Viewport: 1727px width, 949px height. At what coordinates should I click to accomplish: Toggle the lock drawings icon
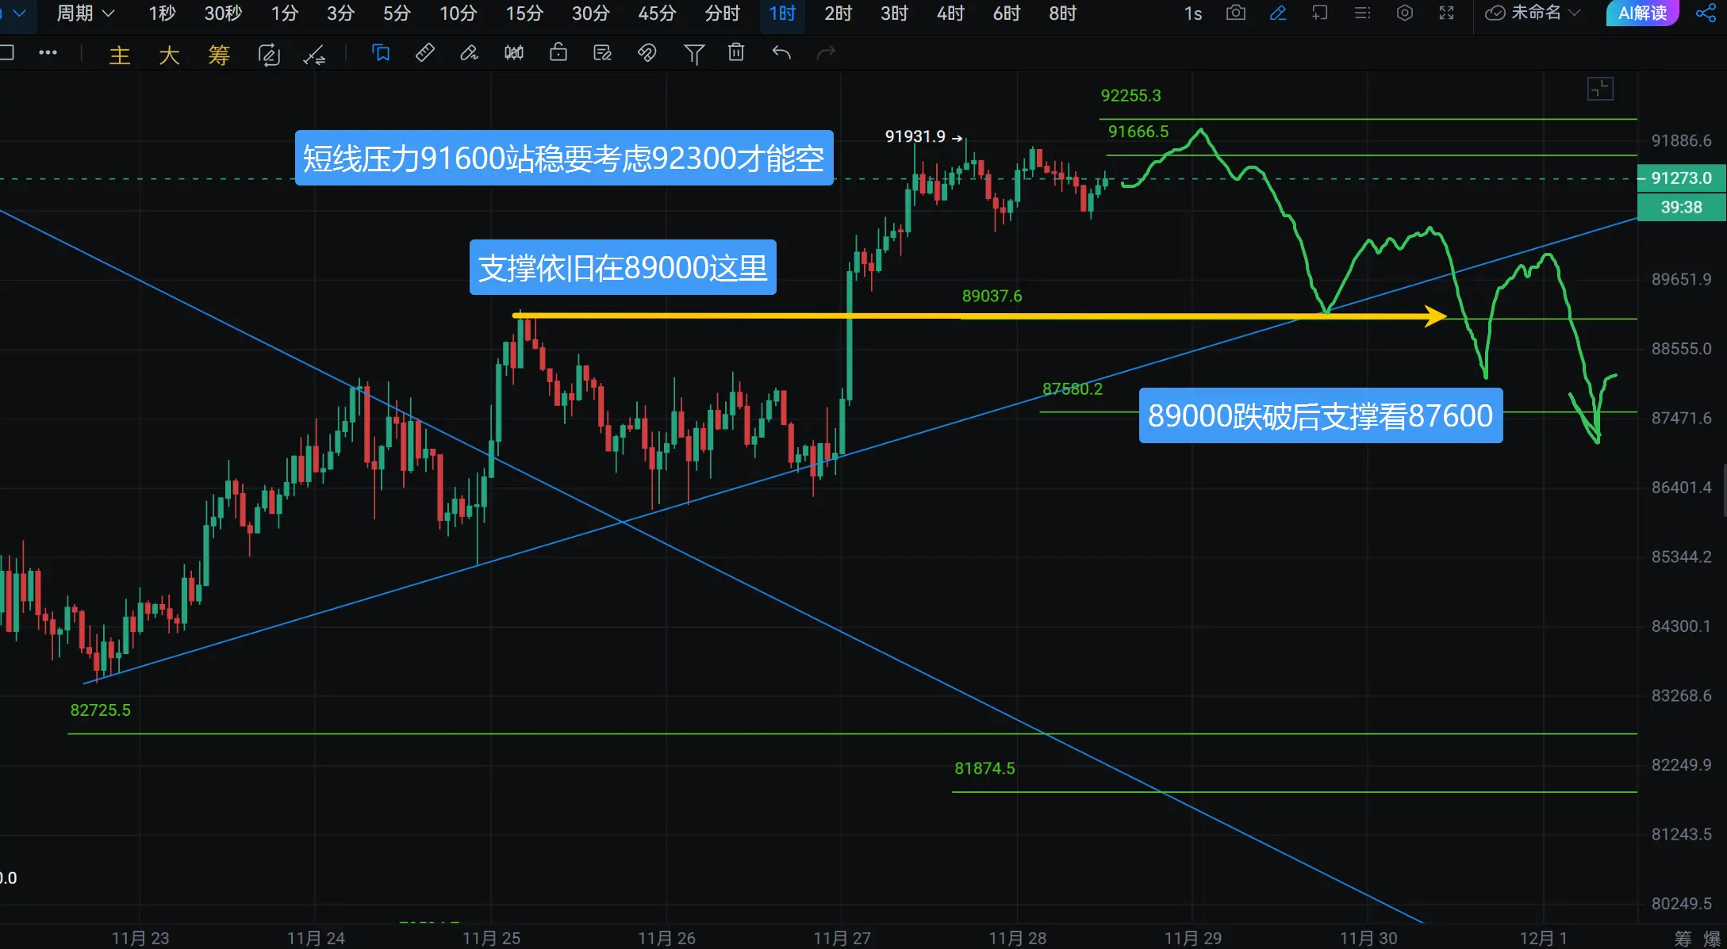558,53
